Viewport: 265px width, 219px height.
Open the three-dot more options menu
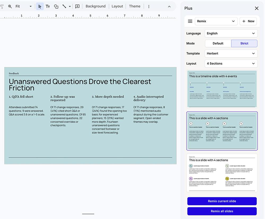tap(149, 6)
